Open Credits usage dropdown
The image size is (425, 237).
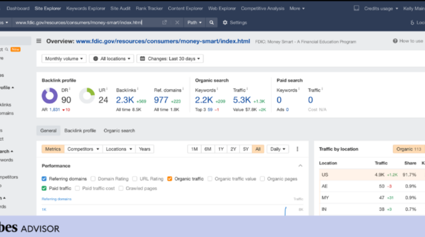(381, 9)
